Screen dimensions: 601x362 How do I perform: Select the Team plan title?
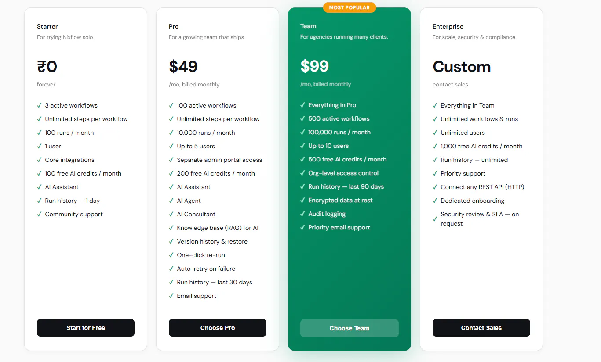(x=308, y=26)
